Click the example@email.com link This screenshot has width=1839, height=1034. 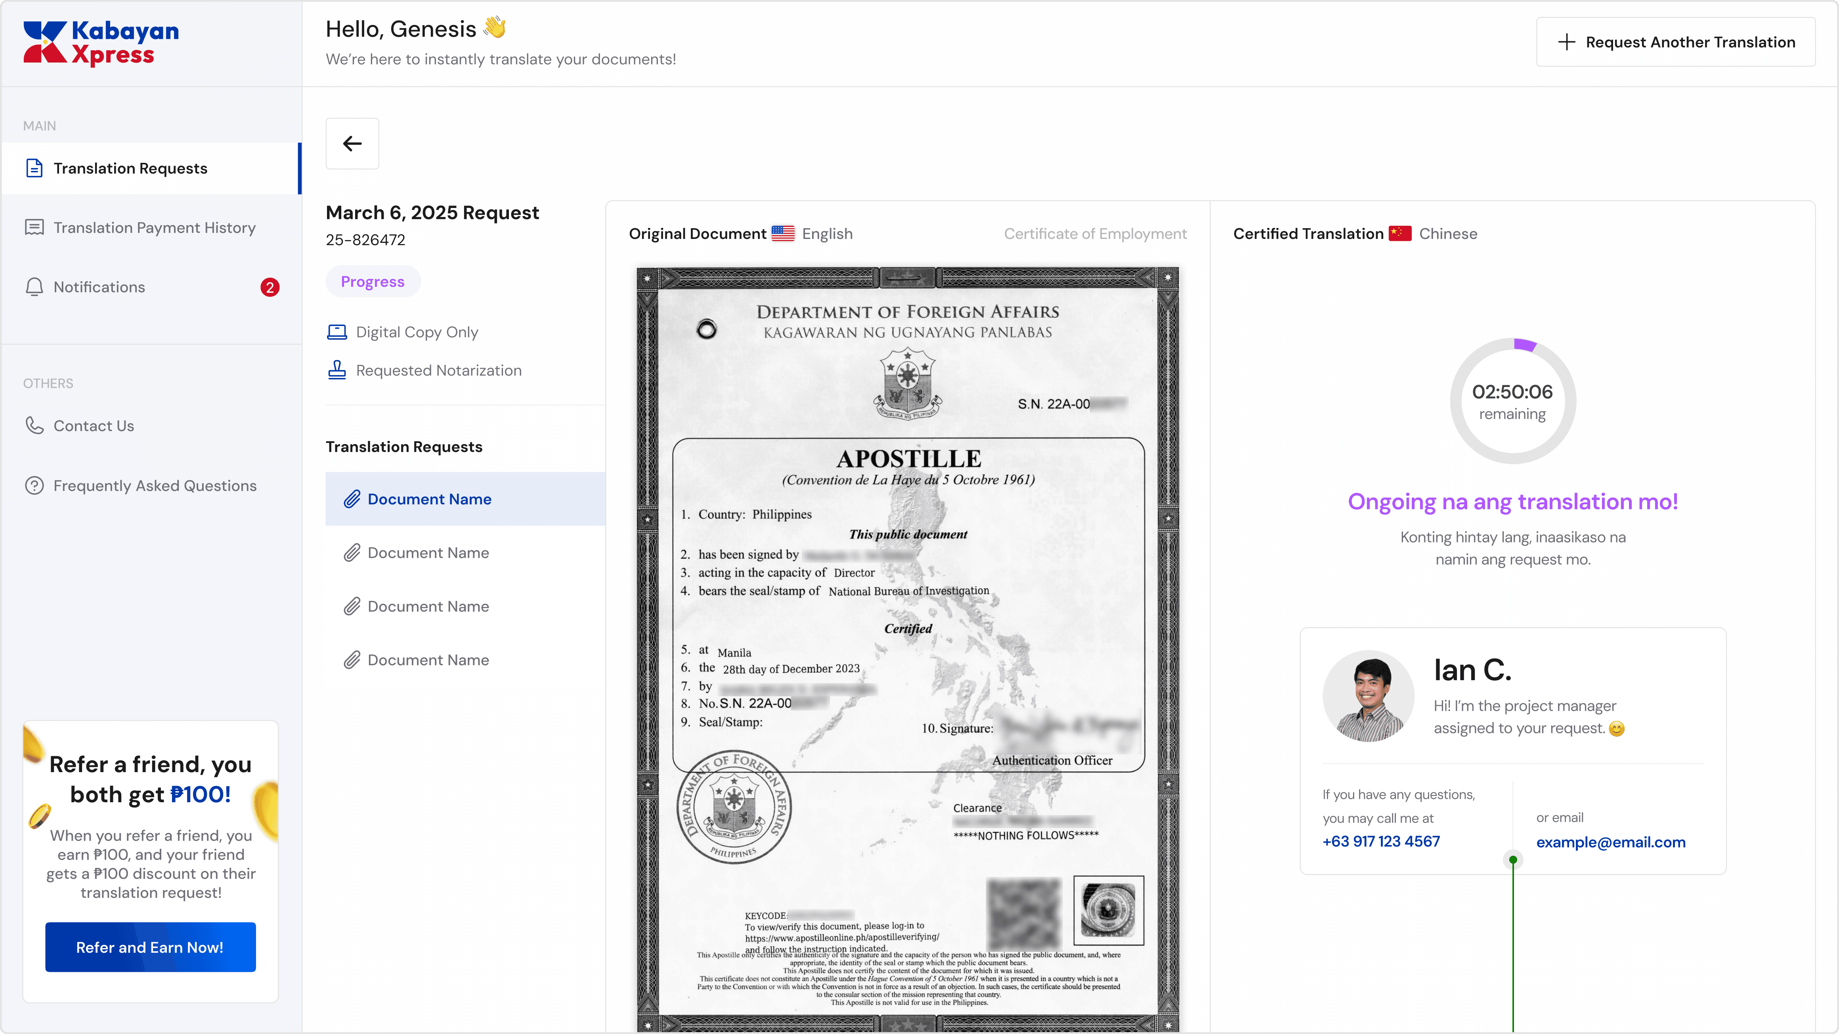point(1610,842)
